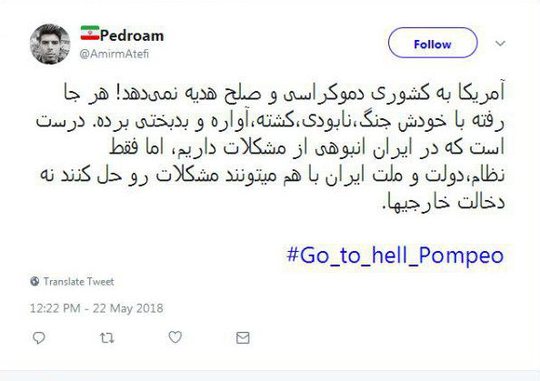The height and width of the screenshot is (381, 540).
Task: Select Translate Tweet
Action: [x=78, y=282]
